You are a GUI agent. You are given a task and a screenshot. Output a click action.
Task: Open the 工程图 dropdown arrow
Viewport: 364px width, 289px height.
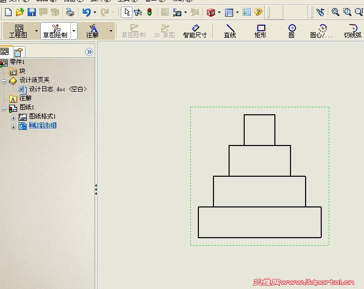(x=36, y=31)
